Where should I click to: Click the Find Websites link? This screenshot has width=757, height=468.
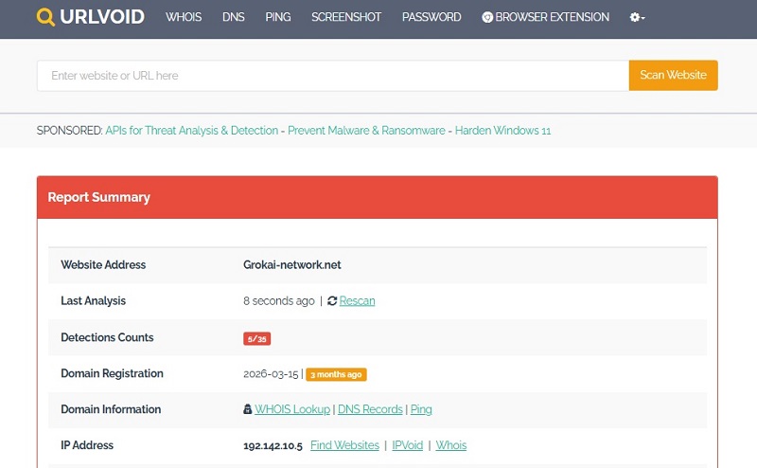point(344,445)
